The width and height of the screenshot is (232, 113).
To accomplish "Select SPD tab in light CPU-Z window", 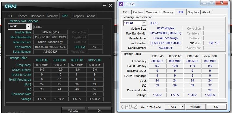I will click(180, 12).
